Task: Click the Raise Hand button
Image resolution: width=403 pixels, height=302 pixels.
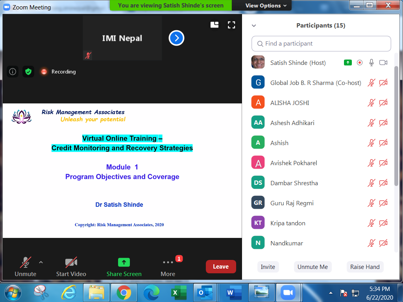Action: pos(365,267)
